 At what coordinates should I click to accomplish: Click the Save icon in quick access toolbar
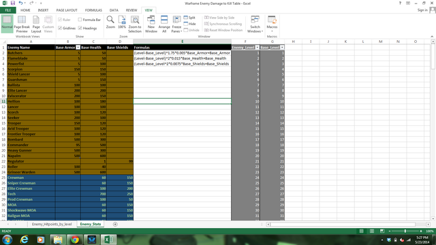(x=13, y=3)
